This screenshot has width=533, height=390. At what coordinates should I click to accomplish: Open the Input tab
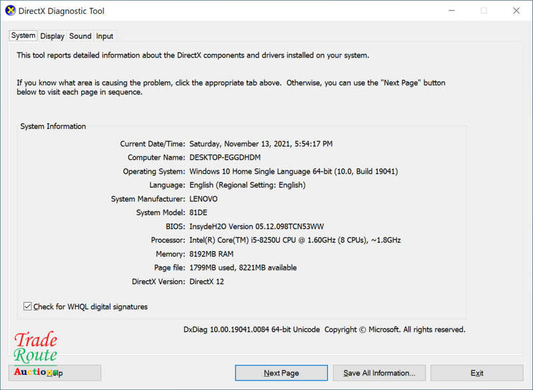coord(105,36)
